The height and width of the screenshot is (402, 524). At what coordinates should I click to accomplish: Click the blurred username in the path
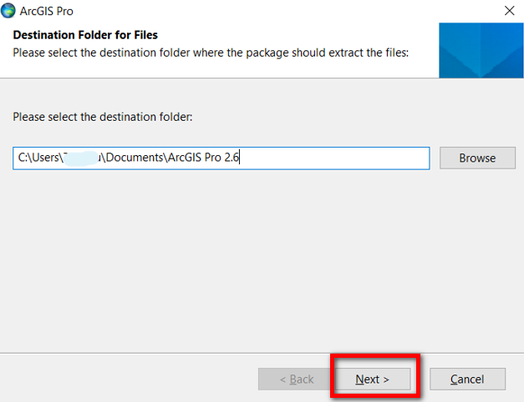click(80, 158)
